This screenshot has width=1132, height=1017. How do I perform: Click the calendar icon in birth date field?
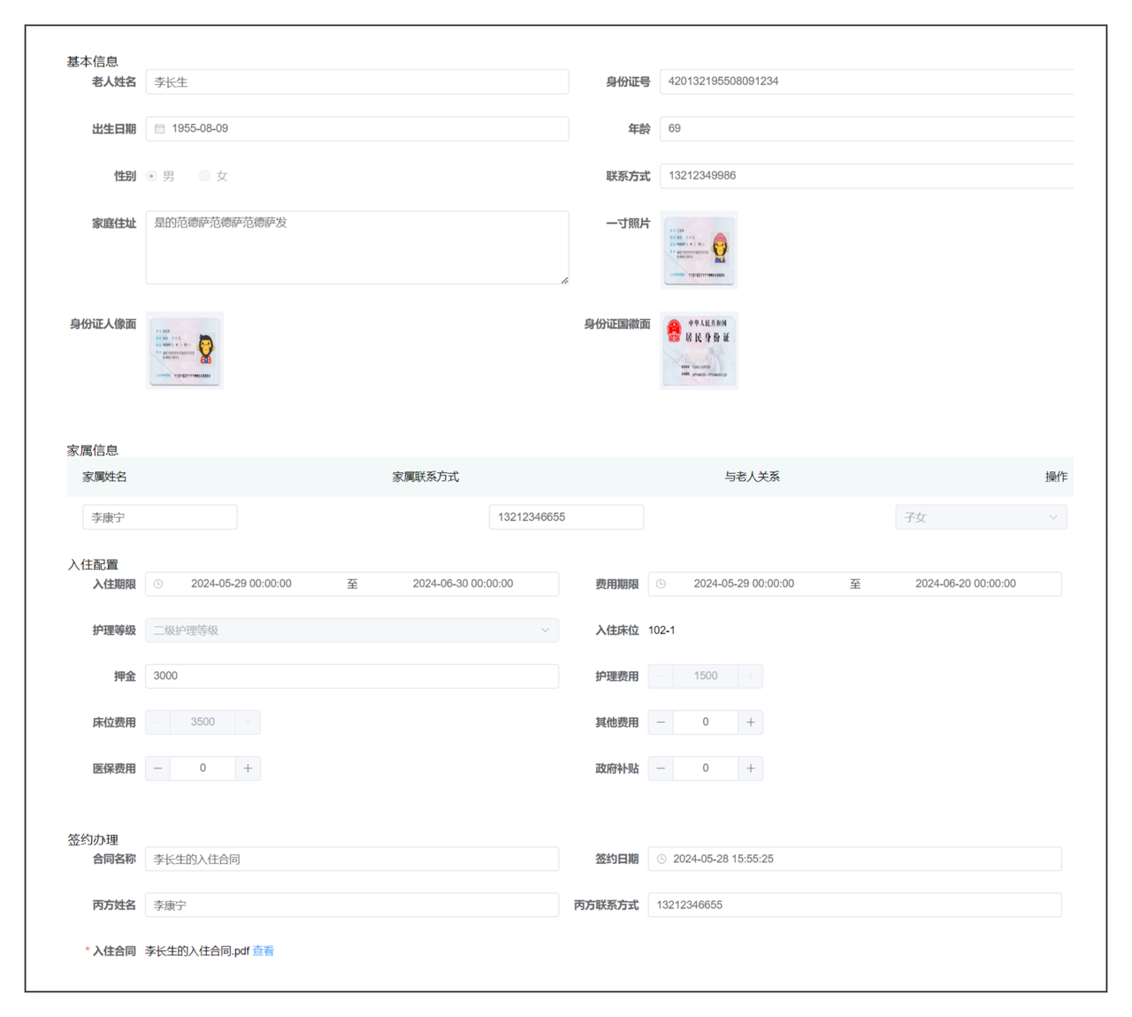[x=160, y=129]
